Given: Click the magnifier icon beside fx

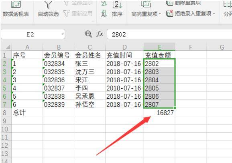Looking at the screenshot, I should (x=88, y=34).
